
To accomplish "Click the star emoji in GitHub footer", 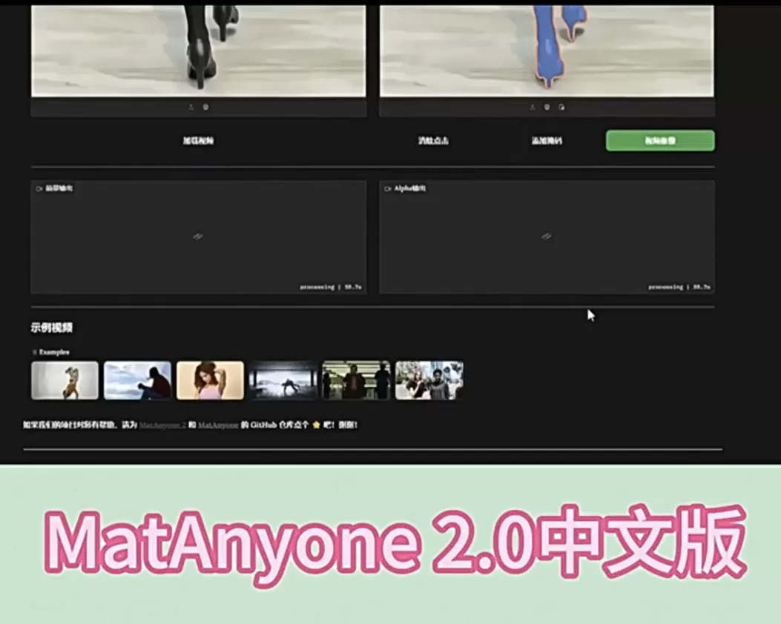I will click(316, 425).
